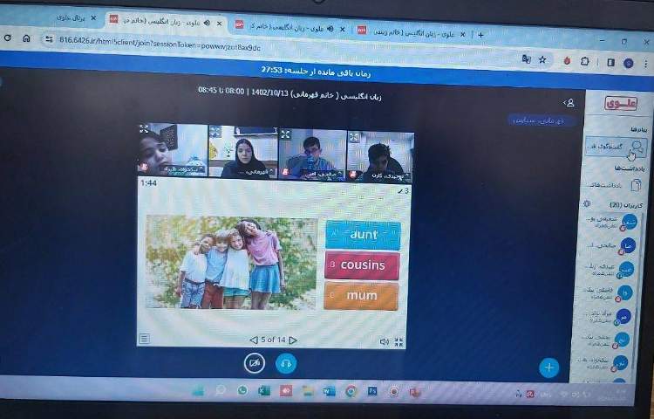The image size is (654, 419).
Task: Open the teacher webcam name dropdown
Action: (254, 171)
